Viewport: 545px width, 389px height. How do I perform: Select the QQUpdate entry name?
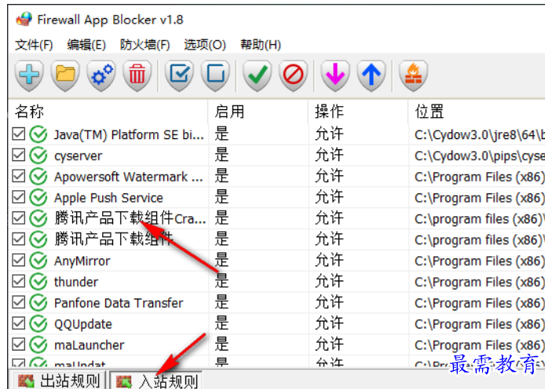tap(83, 325)
